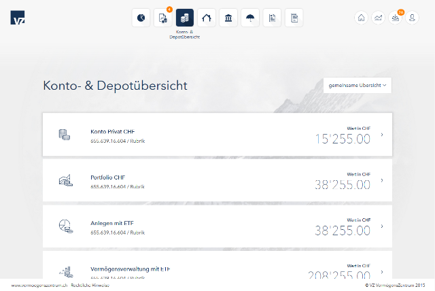Click the Konto Privat CHF coins stack icon
435x291 pixels.
coord(65,135)
